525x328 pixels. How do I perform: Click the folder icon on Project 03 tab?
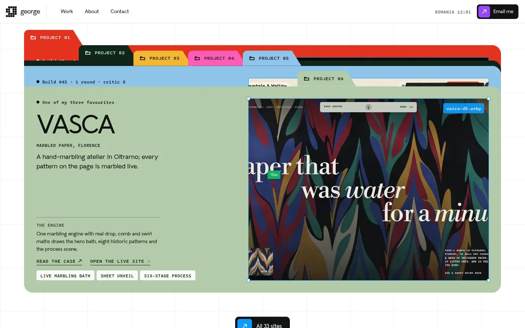143,58
